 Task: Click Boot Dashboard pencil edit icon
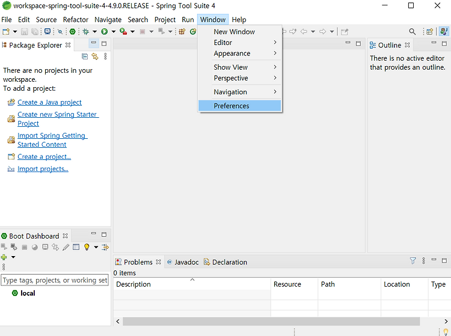(66, 247)
